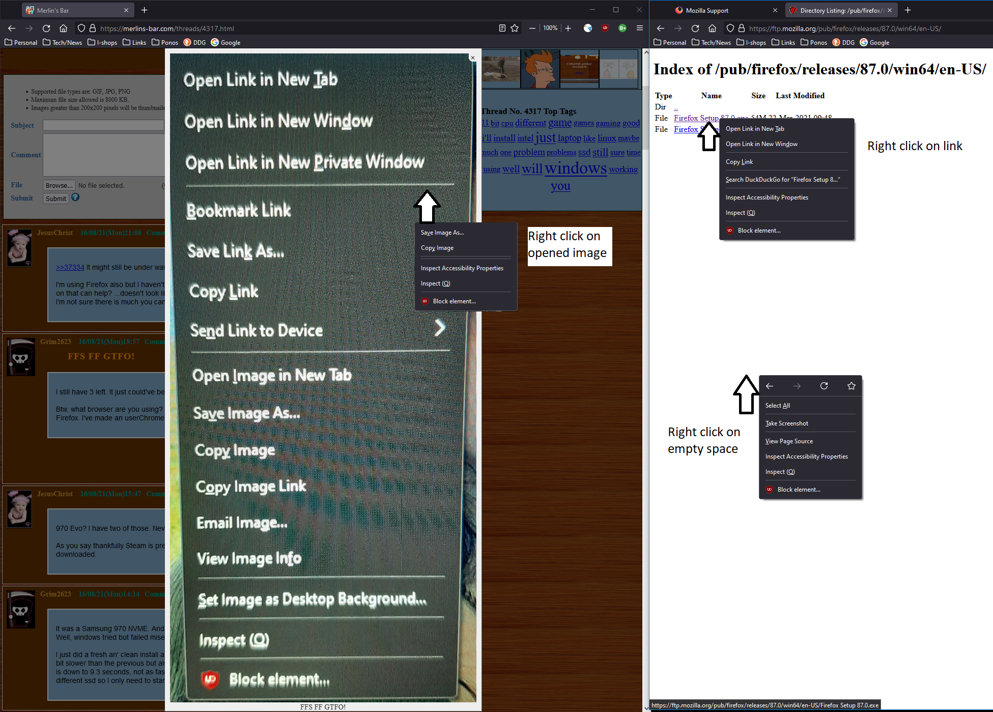993x712 pixels.
Task: Bookmark the Merlin's Bar page with the star
Action: coord(515,29)
